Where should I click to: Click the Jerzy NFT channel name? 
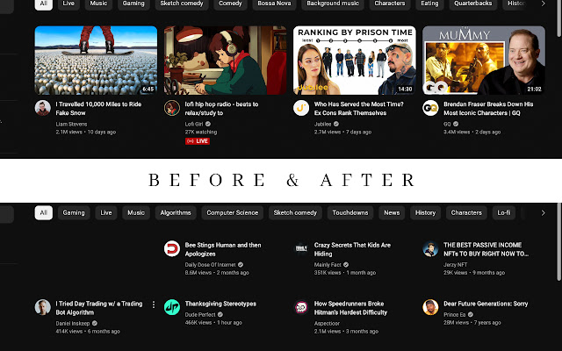[455, 265]
